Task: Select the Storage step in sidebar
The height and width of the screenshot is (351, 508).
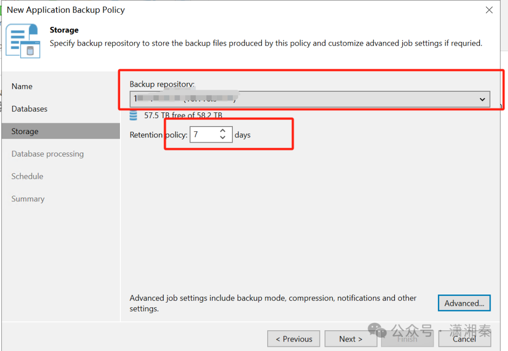Action: coord(61,131)
